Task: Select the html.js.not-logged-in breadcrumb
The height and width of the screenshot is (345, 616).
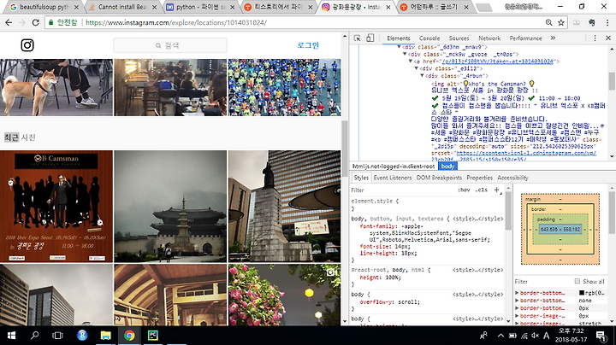Action: tap(394, 167)
